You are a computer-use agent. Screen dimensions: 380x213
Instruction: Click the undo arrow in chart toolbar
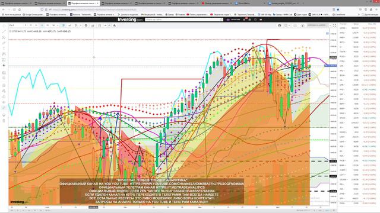click(x=106, y=25)
